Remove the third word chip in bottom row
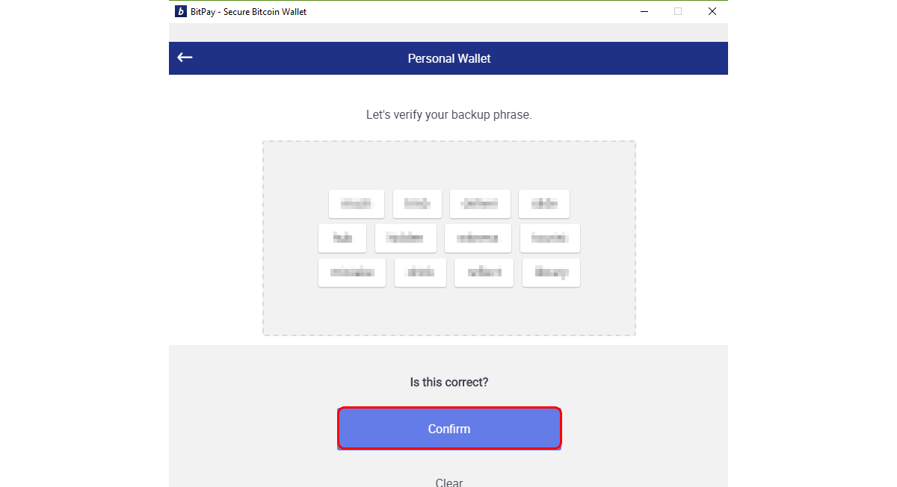897x487 pixels. pyautogui.click(x=484, y=273)
